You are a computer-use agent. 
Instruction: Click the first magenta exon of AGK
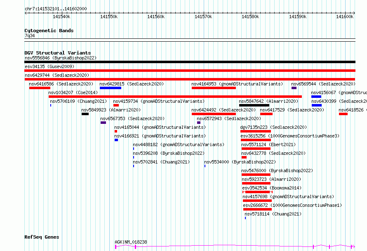point(115,246)
